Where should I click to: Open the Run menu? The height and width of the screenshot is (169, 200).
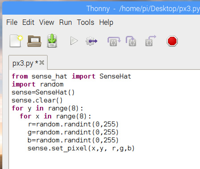[65, 22]
